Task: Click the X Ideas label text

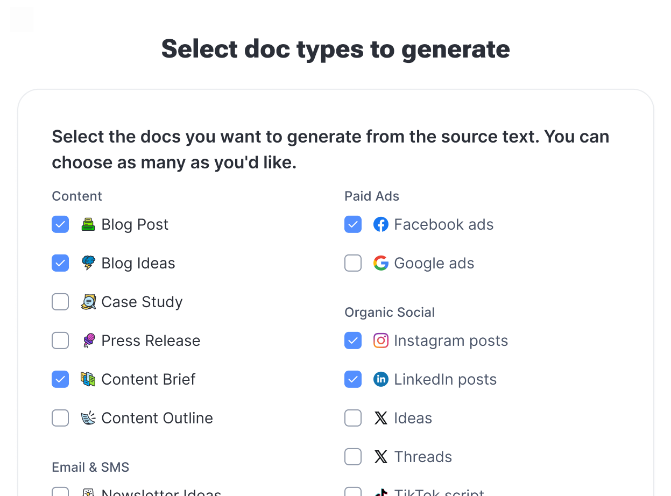Action: (x=413, y=418)
